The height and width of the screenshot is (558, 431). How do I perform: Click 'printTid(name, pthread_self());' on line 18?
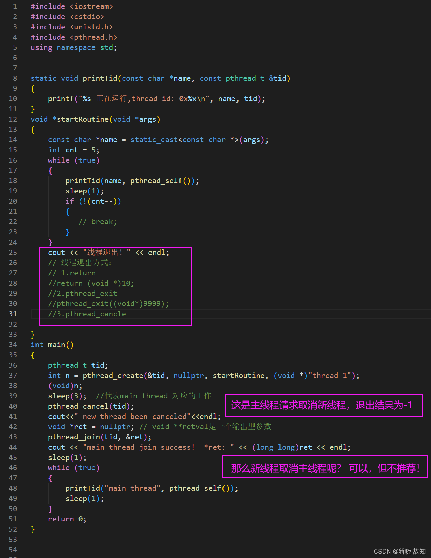[132, 181]
